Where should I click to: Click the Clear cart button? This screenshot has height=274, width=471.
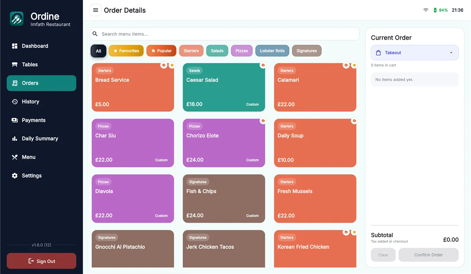[x=383, y=255]
